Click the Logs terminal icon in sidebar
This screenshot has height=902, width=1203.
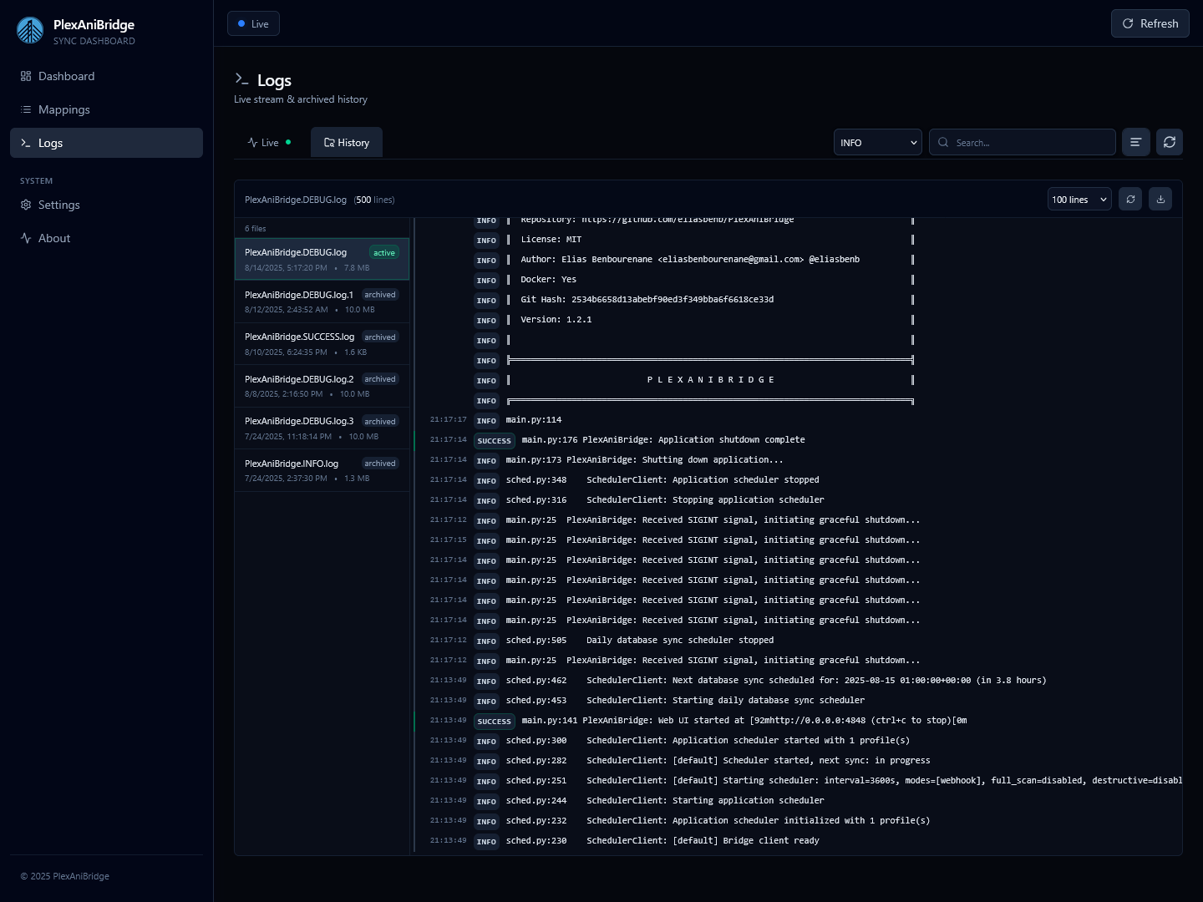26,143
